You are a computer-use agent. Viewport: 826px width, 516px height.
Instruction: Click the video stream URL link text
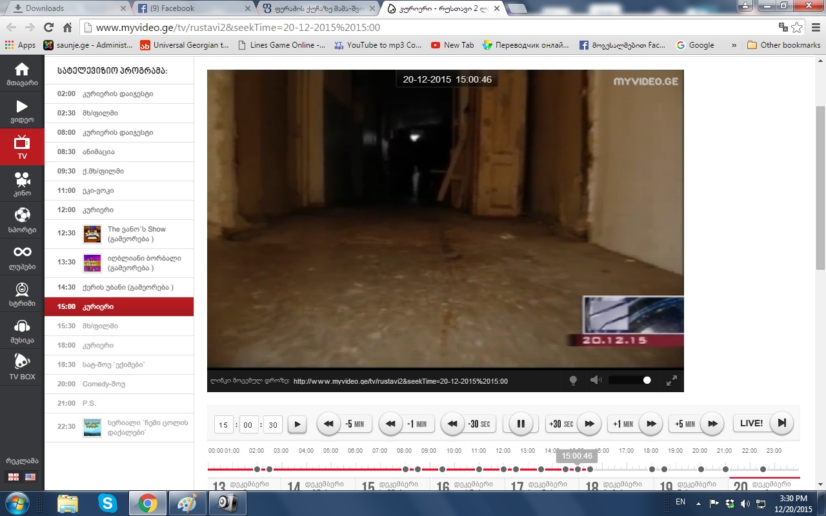(401, 381)
